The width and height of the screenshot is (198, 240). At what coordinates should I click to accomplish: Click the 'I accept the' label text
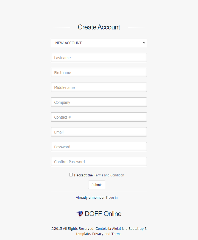pyautogui.click(x=83, y=175)
